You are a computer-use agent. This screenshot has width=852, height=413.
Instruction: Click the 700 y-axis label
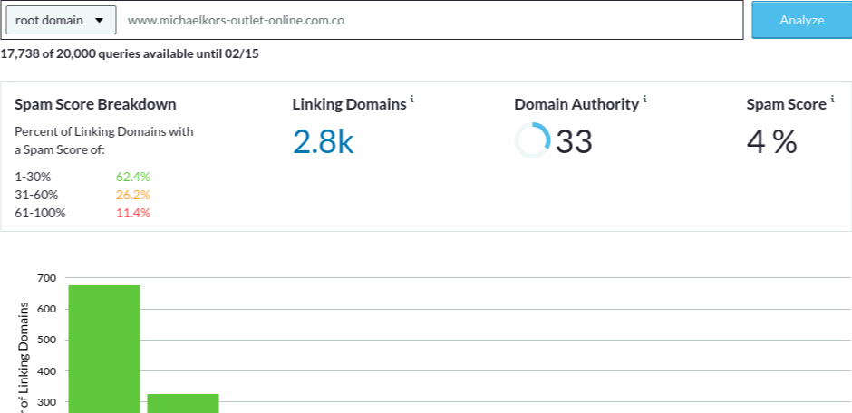point(47,278)
